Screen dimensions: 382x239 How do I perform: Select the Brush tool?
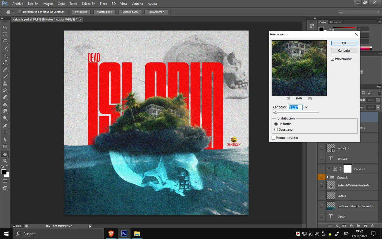5,77
